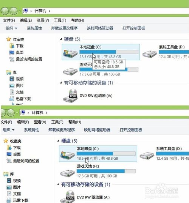
Task: Open the 组织 dropdown in the top toolbar
Action: coord(11,28)
